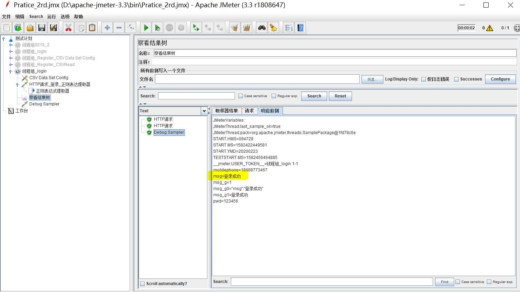Screen dimensions: 520x292
Task: Expand the 线程组_Register_CSVRead node
Action: tap(11, 65)
